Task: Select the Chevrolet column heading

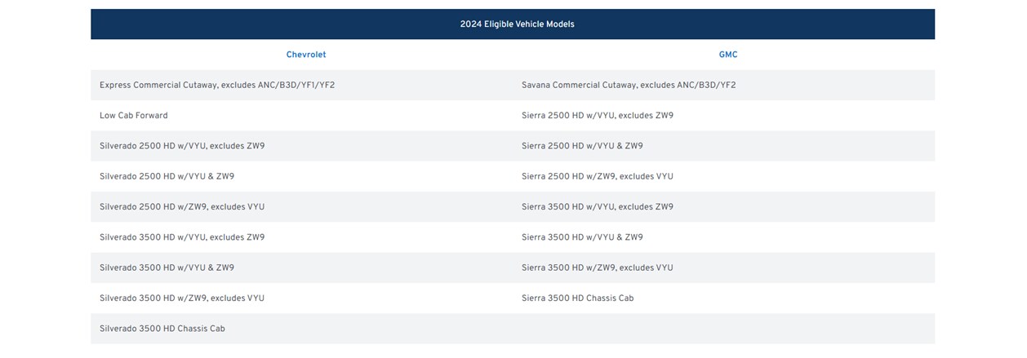Action: (x=306, y=55)
